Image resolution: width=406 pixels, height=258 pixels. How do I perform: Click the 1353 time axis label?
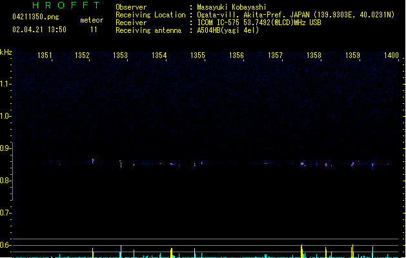121,55
